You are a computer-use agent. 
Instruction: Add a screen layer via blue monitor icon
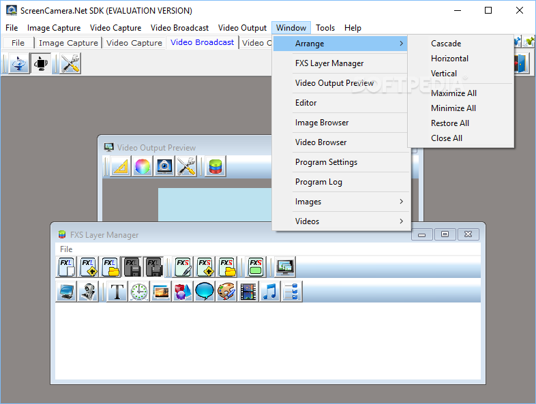click(66, 292)
